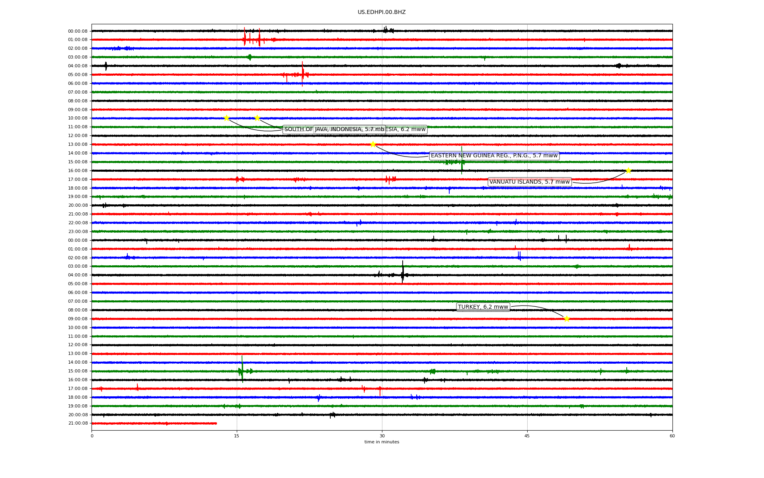Click the second star on the blue 10:00:08 trace
The image size is (764, 478).
[x=257, y=118]
